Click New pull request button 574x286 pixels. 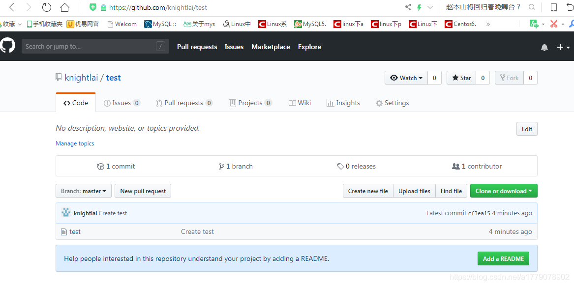click(143, 191)
